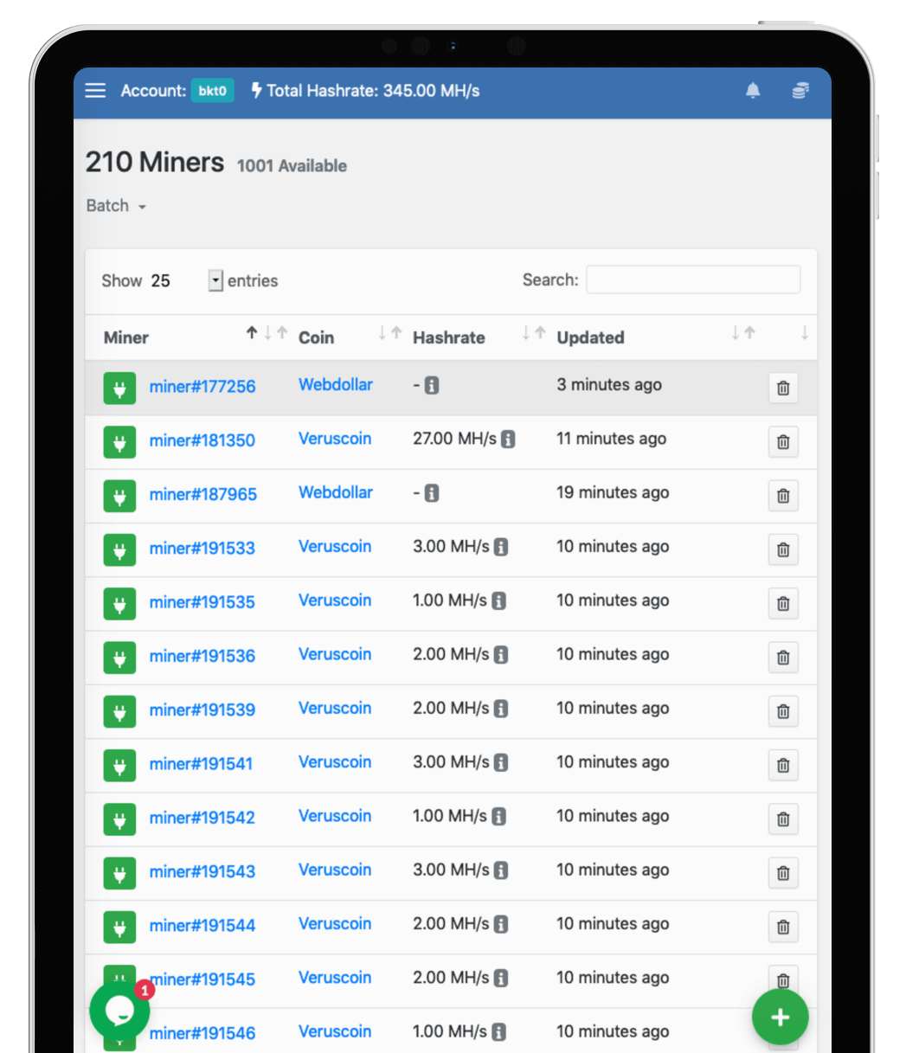This screenshot has height=1053, width=906.
Task: Click the notifications bell icon
Action: tap(753, 91)
